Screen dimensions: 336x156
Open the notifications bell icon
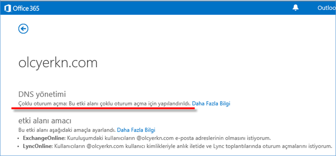coord(295,8)
